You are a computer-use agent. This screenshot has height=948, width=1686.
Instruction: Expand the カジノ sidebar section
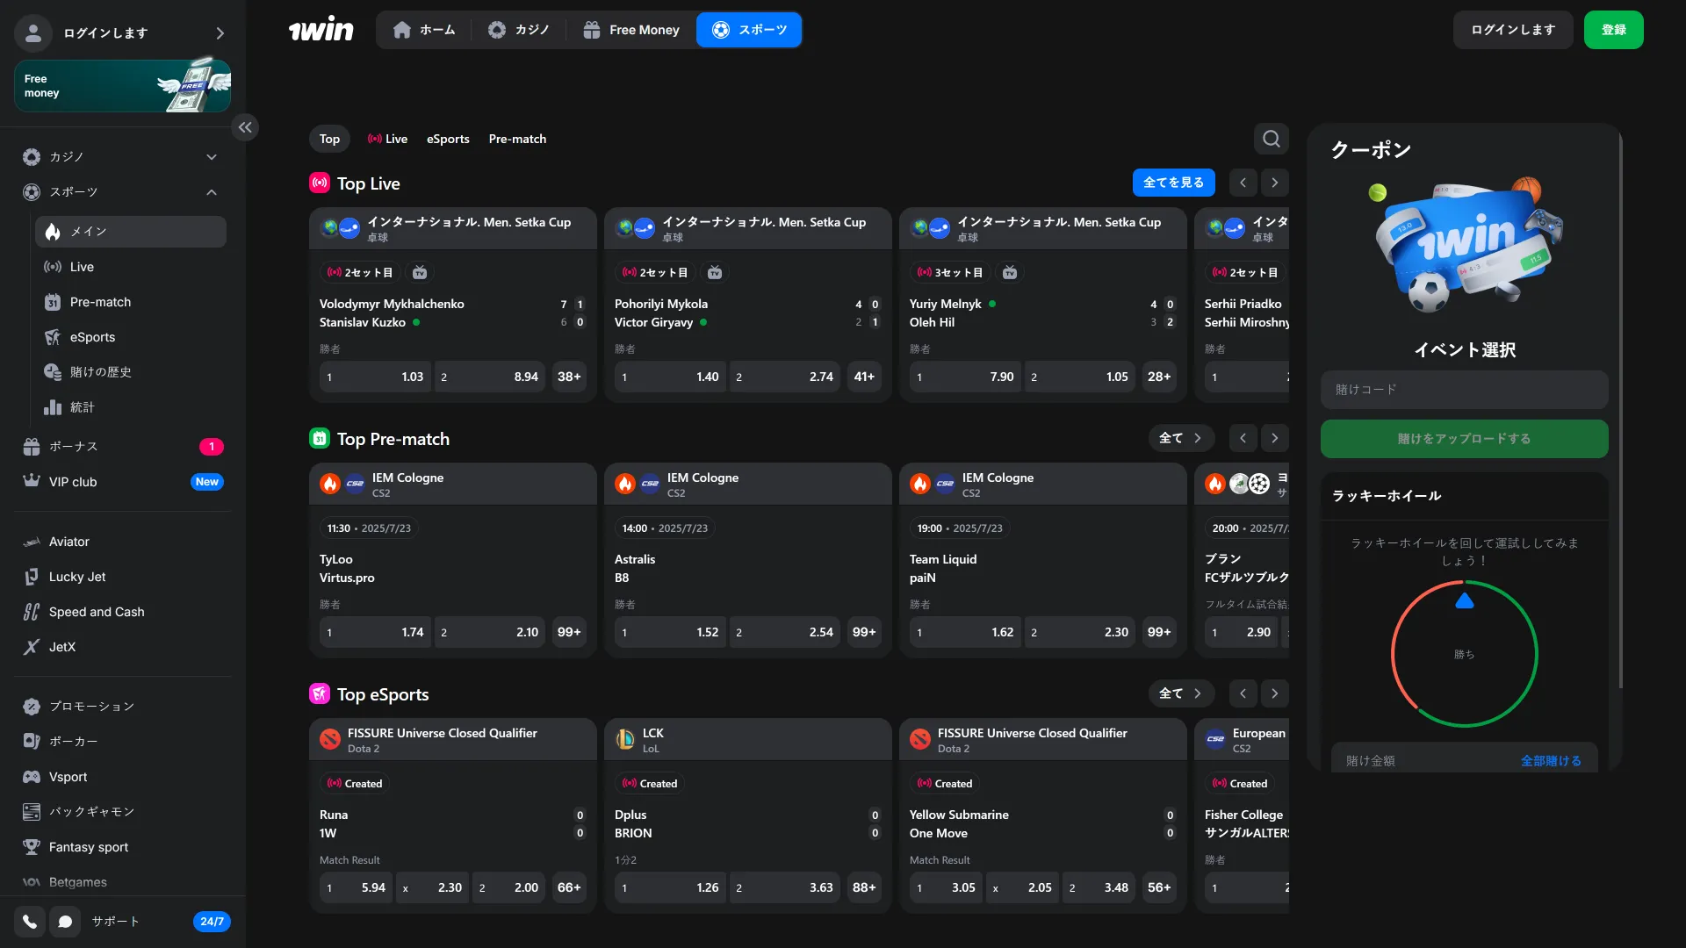click(x=211, y=157)
